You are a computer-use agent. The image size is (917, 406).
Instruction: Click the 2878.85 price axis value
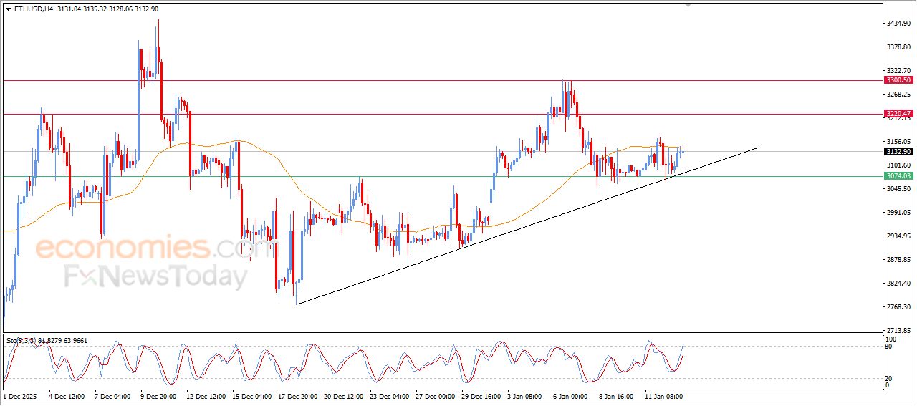(x=898, y=259)
